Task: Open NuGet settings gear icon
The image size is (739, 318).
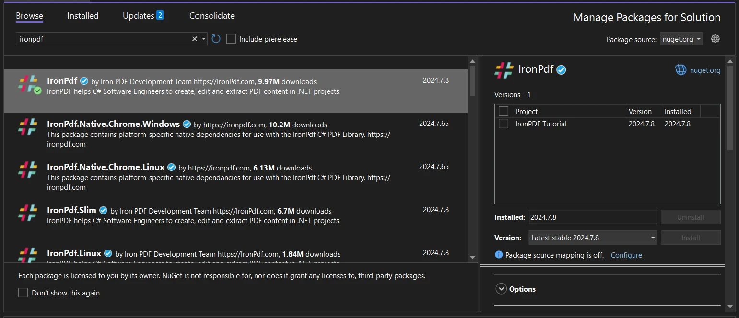Action: [x=715, y=39]
